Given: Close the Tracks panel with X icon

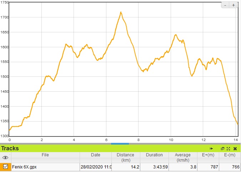Looking at the screenshot, I should click(235, 149).
